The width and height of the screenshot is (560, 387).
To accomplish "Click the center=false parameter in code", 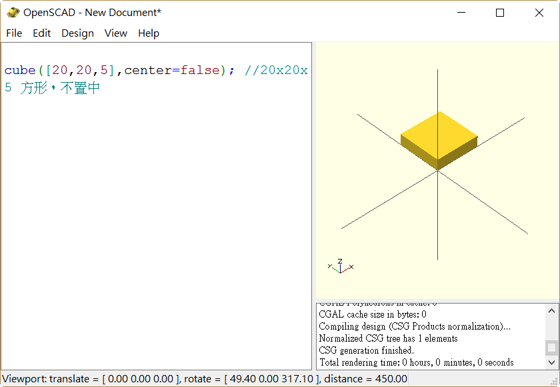I will pyautogui.click(x=172, y=70).
